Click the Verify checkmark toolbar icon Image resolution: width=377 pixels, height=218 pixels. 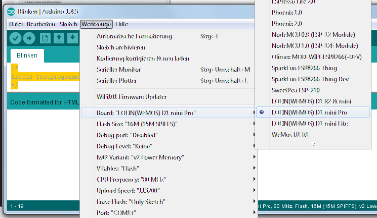click(15, 38)
